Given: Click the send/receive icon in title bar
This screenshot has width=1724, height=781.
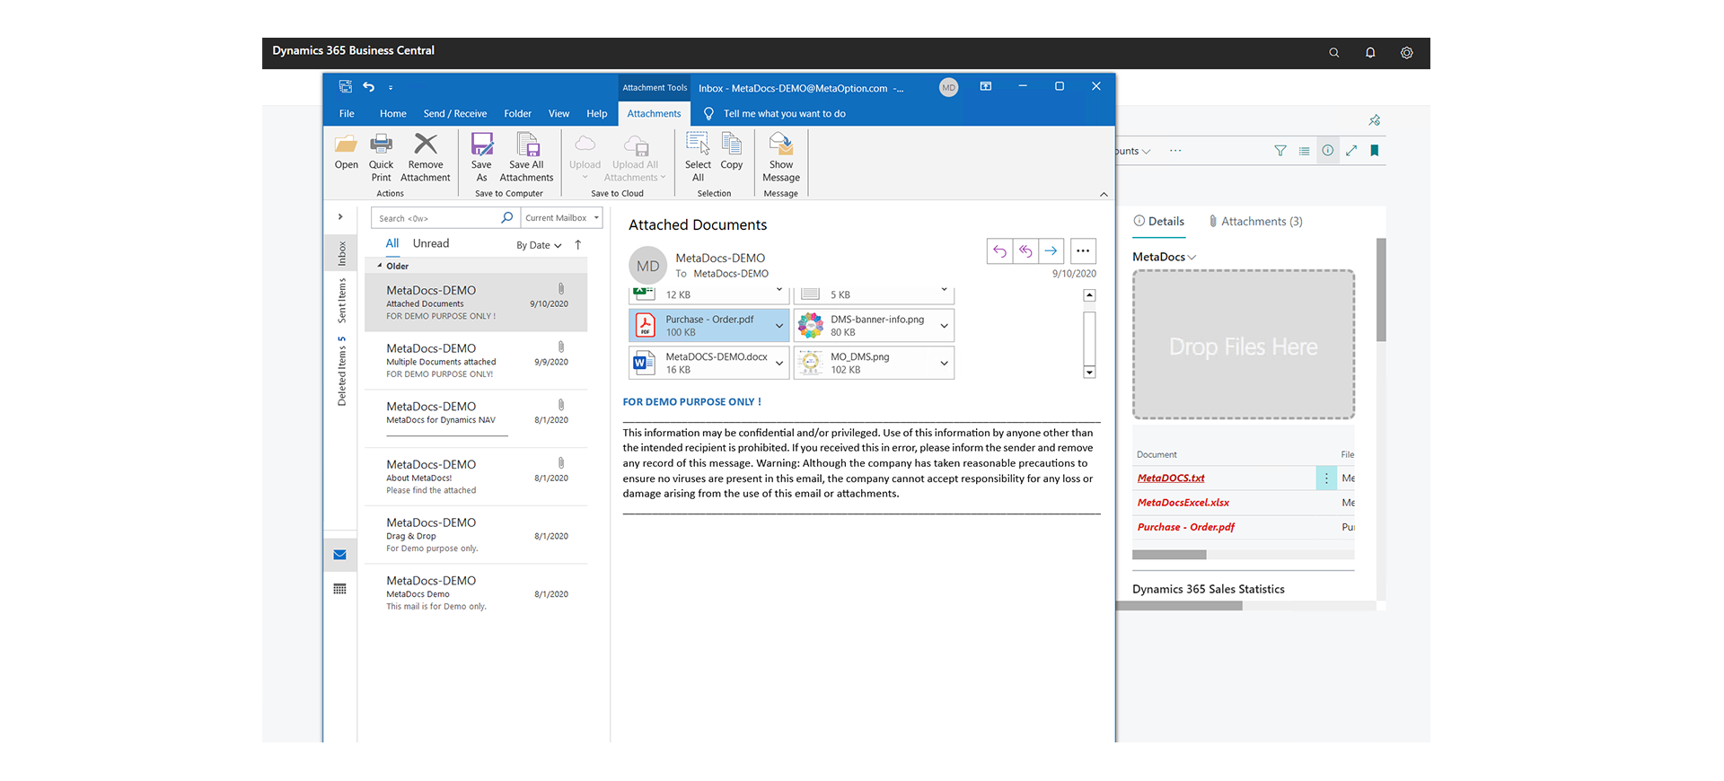Looking at the screenshot, I should pyautogui.click(x=346, y=87).
